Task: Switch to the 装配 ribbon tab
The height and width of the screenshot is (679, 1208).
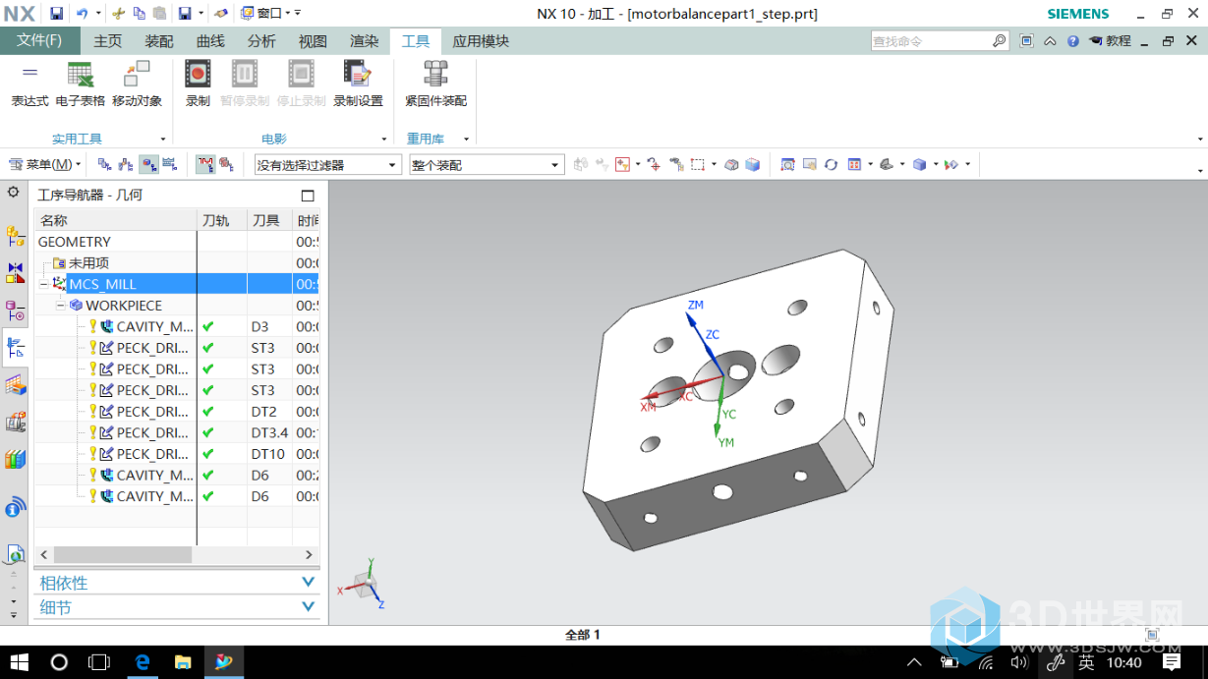Action: (x=159, y=41)
